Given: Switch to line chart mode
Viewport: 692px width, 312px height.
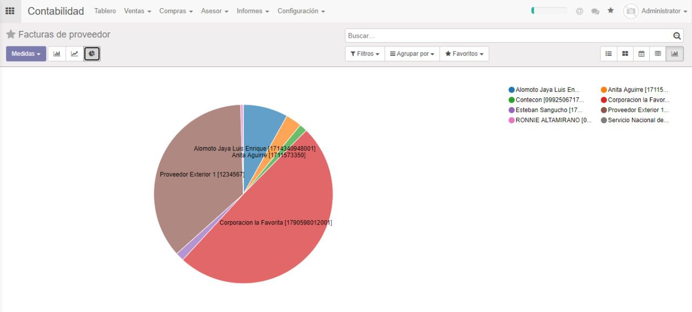Looking at the screenshot, I should tap(75, 54).
